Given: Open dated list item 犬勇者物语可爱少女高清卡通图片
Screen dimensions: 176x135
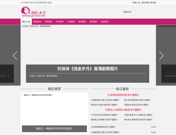Looking at the screenshot, I should point(105,132).
